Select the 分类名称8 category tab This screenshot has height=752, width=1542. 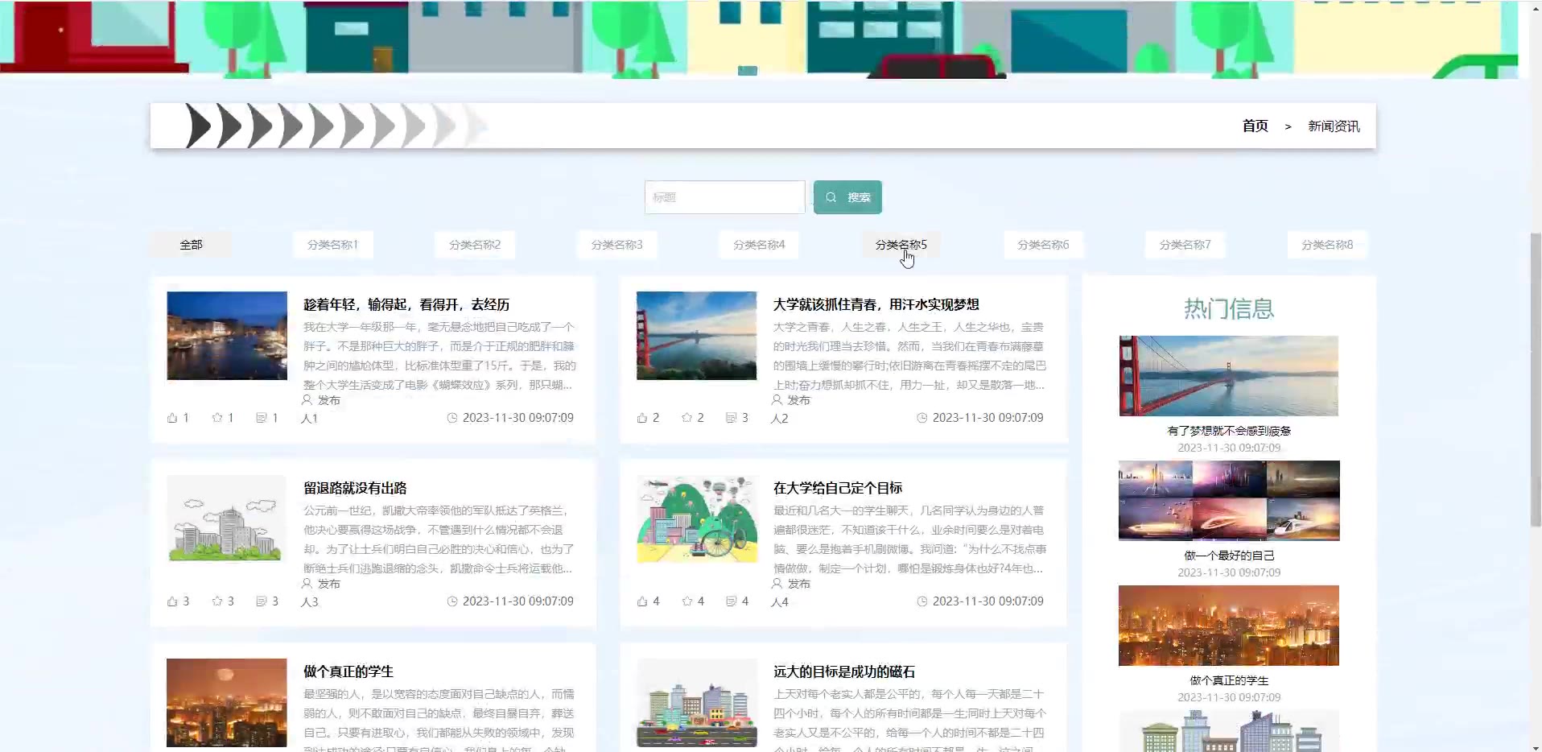(x=1327, y=245)
